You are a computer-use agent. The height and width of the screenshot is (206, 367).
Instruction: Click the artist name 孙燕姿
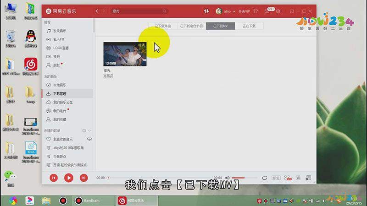coord(108,76)
